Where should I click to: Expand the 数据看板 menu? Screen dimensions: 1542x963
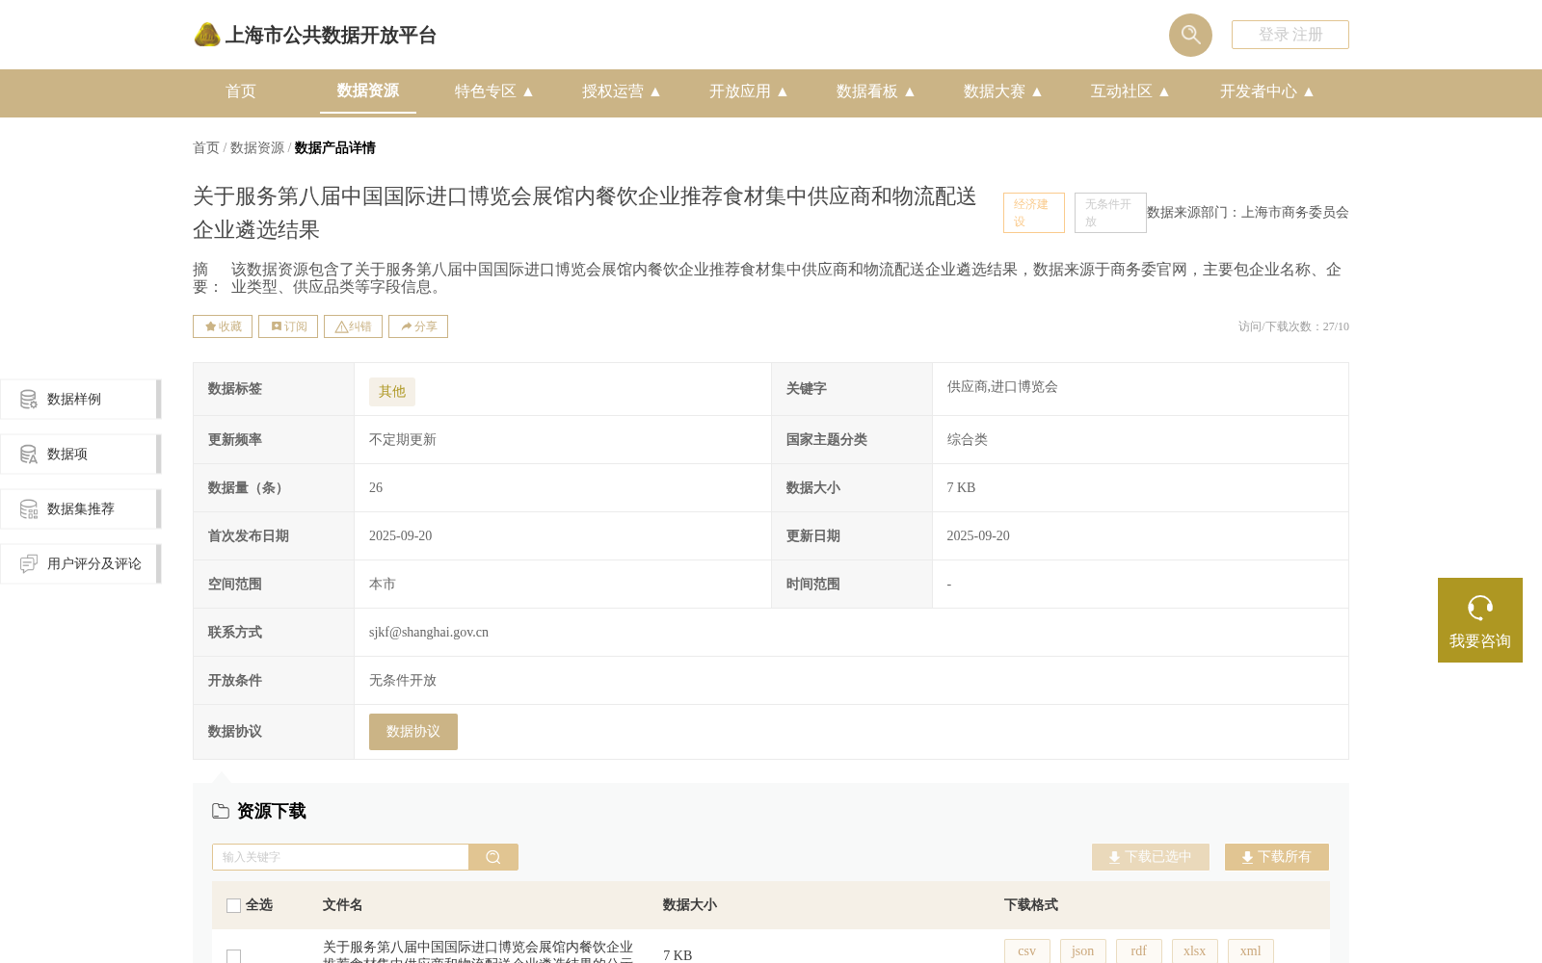875,91
